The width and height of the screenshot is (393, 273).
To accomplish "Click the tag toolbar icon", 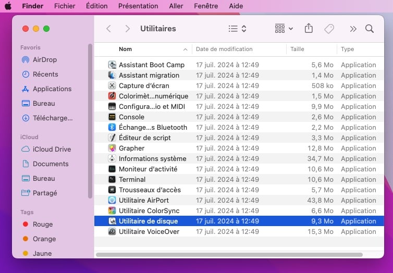I will (x=329, y=29).
